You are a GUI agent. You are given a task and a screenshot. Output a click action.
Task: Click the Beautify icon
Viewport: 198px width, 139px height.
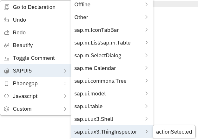(x=6, y=45)
